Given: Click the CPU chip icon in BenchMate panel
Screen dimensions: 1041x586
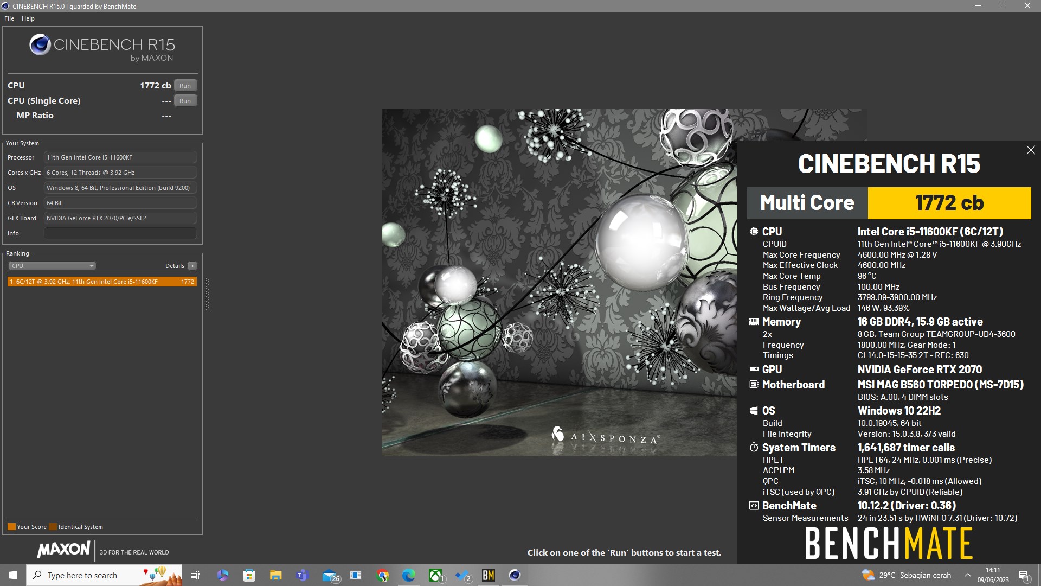Looking at the screenshot, I should (x=754, y=232).
